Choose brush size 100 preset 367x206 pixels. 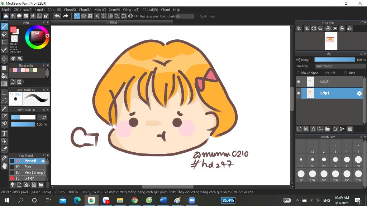(301, 174)
